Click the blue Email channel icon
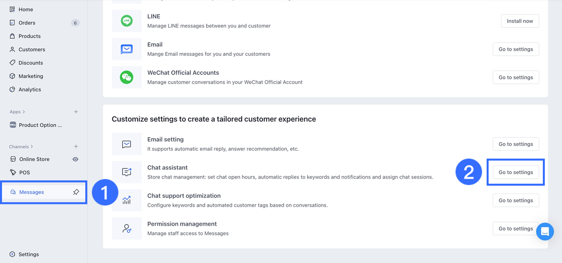Screen dimensions: 562x263 127,49
